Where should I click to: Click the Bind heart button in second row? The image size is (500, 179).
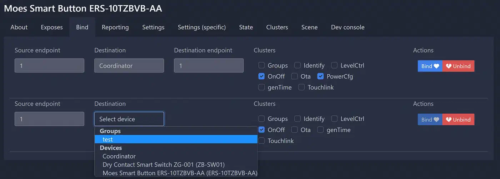430,120
